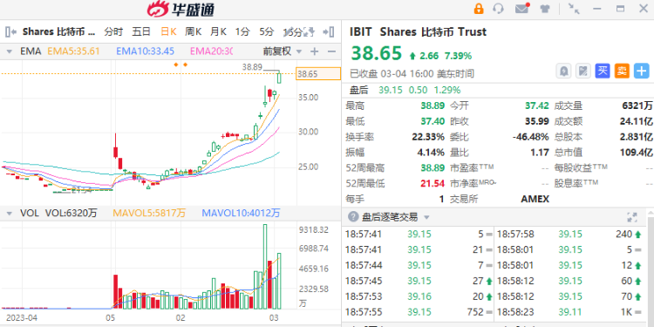Collapse the EMA indicator triangle
654x327 pixels.
pos(10,51)
